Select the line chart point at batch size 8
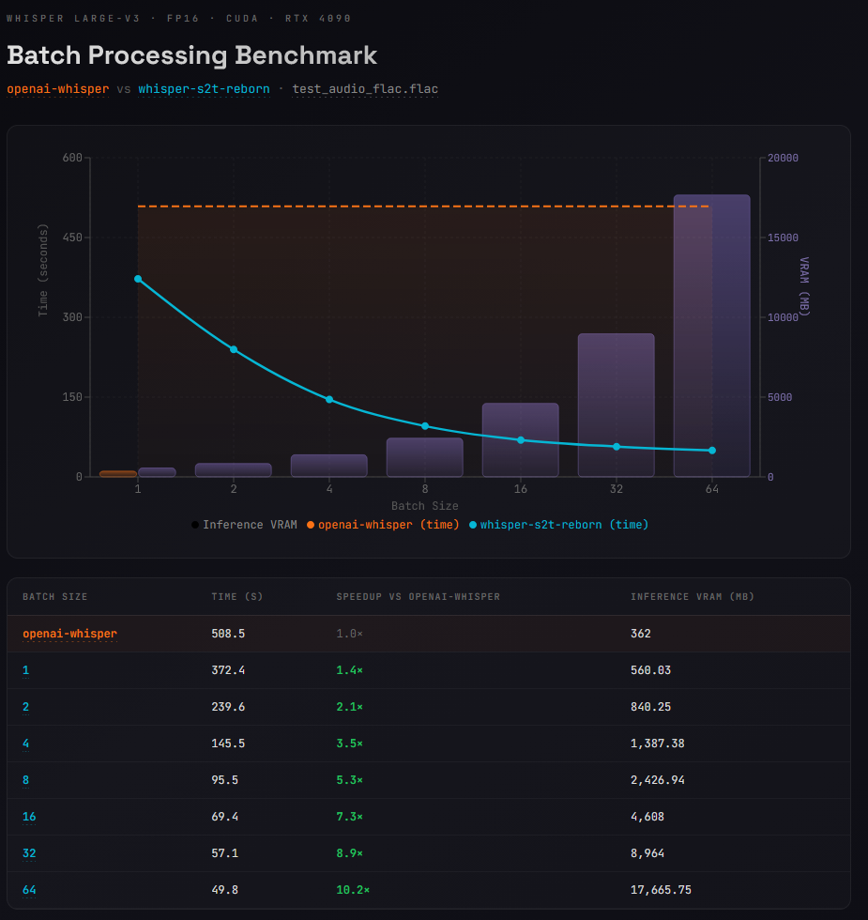This screenshot has height=920, width=868. pos(425,426)
